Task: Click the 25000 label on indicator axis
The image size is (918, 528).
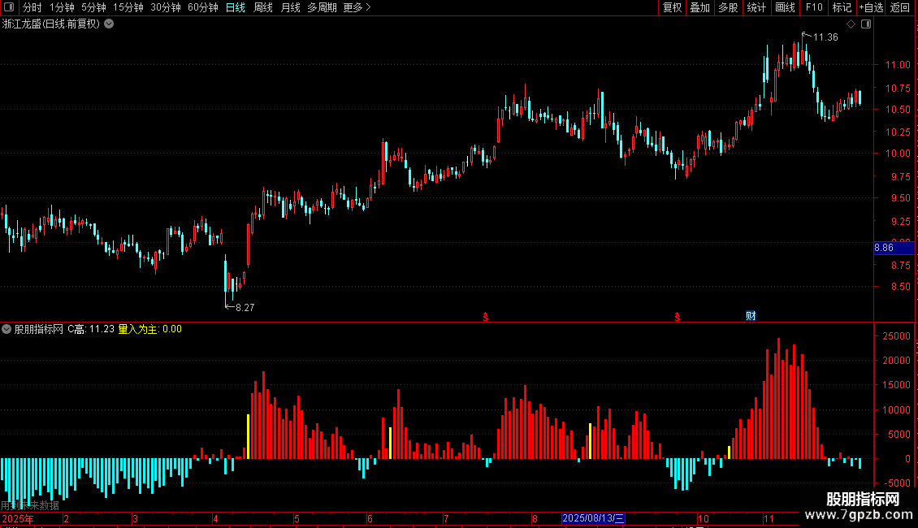Action: 896,336
